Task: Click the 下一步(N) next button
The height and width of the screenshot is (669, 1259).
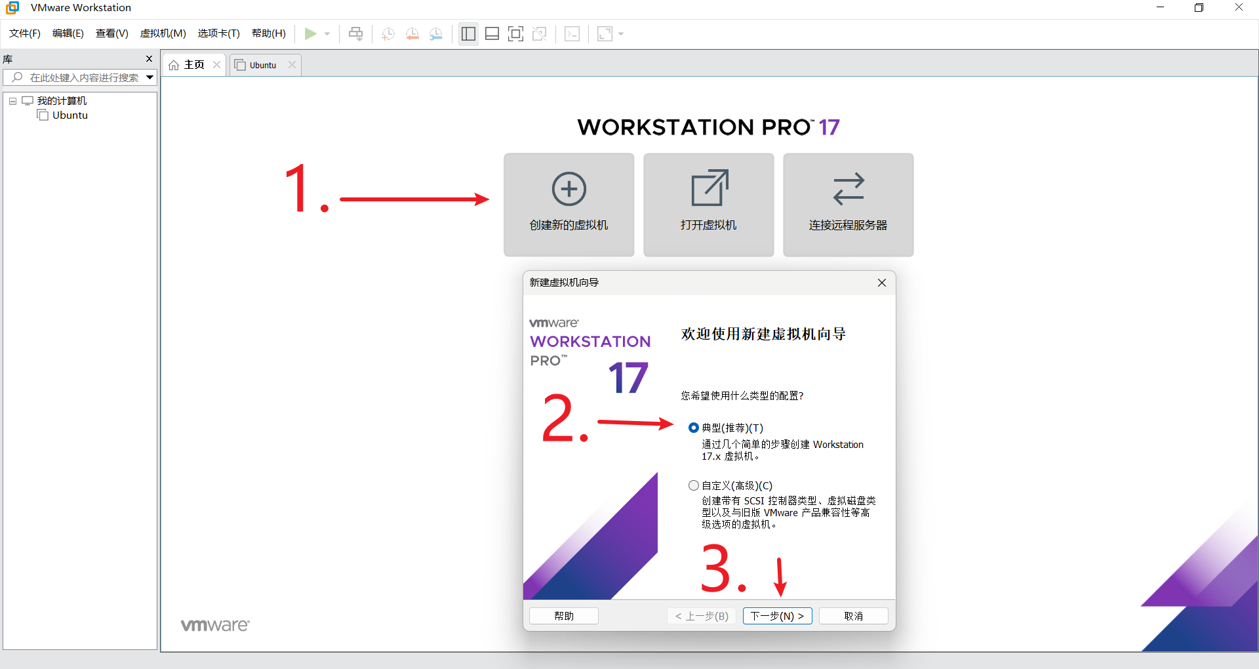Action: click(777, 616)
